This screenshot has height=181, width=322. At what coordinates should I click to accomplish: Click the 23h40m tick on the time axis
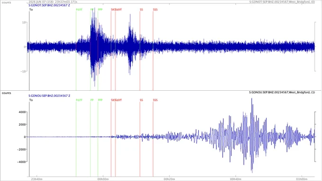[37, 179]
